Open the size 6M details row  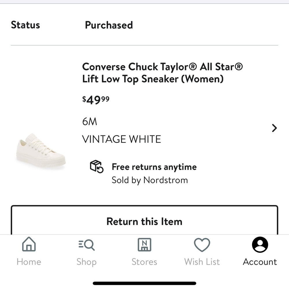click(90, 121)
